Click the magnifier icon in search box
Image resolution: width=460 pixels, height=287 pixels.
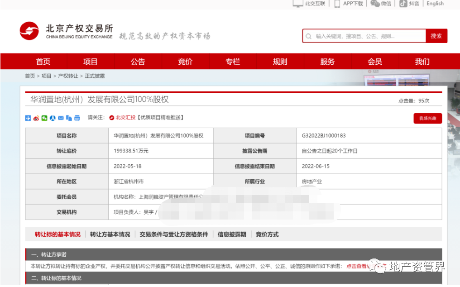[308, 36]
